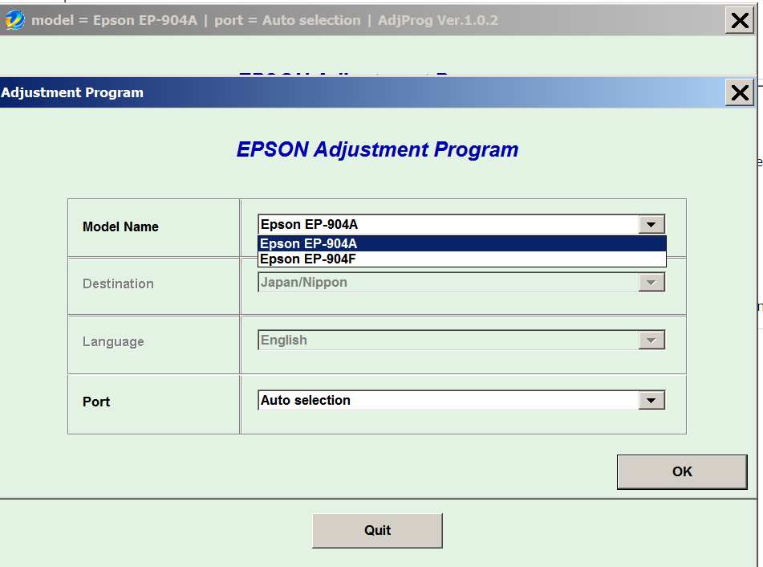Click the EPSON Adjustment Program heading
The image size is (763, 567).
pyautogui.click(x=378, y=149)
